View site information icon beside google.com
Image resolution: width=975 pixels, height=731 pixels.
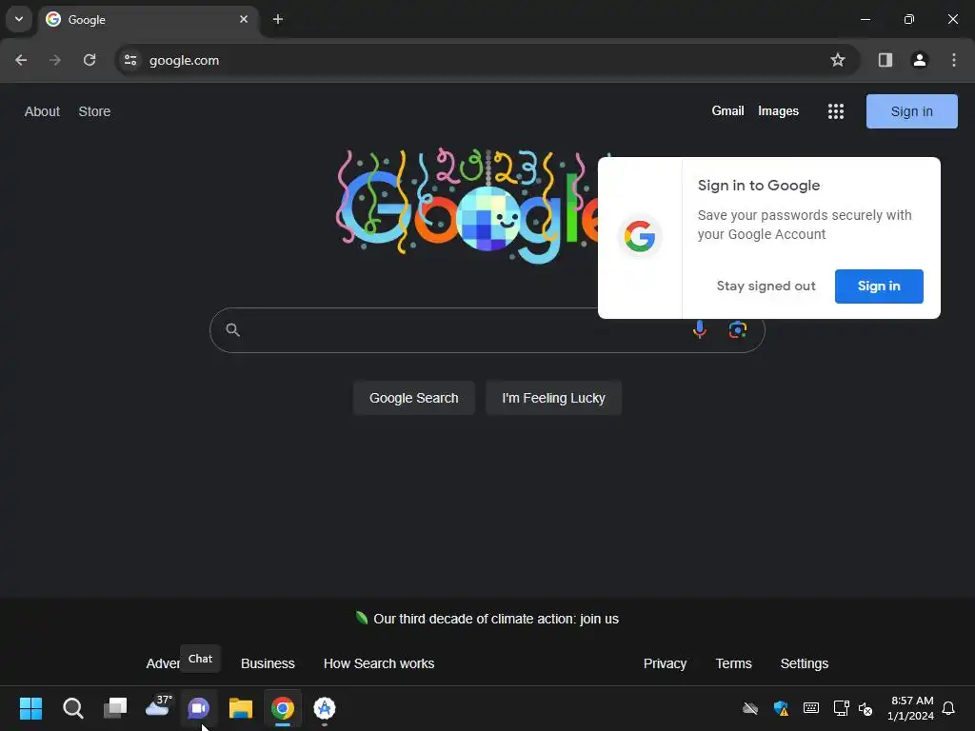[x=130, y=60]
